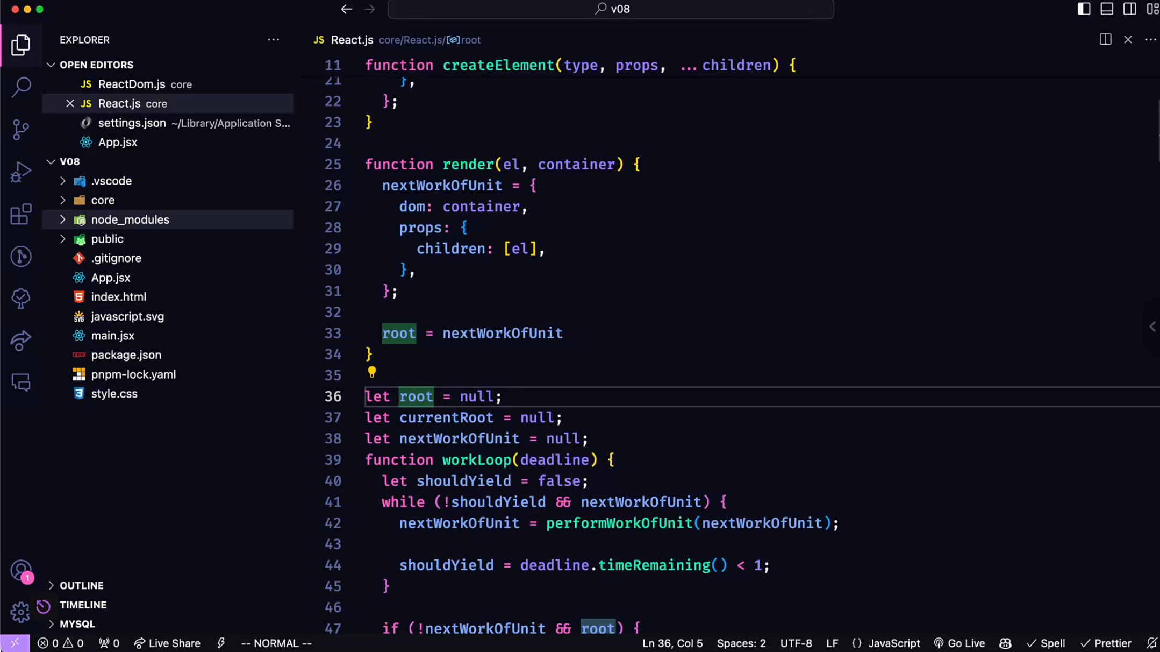Image resolution: width=1160 pixels, height=652 pixels.
Task: Change language mode JavaScript in status bar
Action: tap(894, 643)
